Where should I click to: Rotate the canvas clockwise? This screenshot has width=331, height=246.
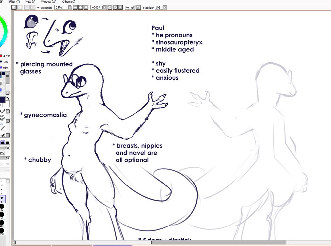tap(115, 7)
